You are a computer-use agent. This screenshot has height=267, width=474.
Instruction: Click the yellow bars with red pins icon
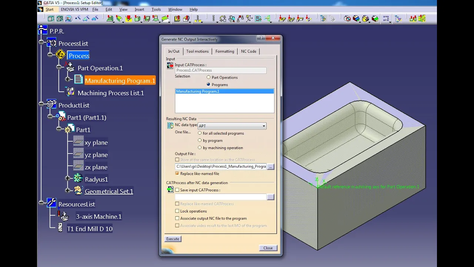point(413,19)
